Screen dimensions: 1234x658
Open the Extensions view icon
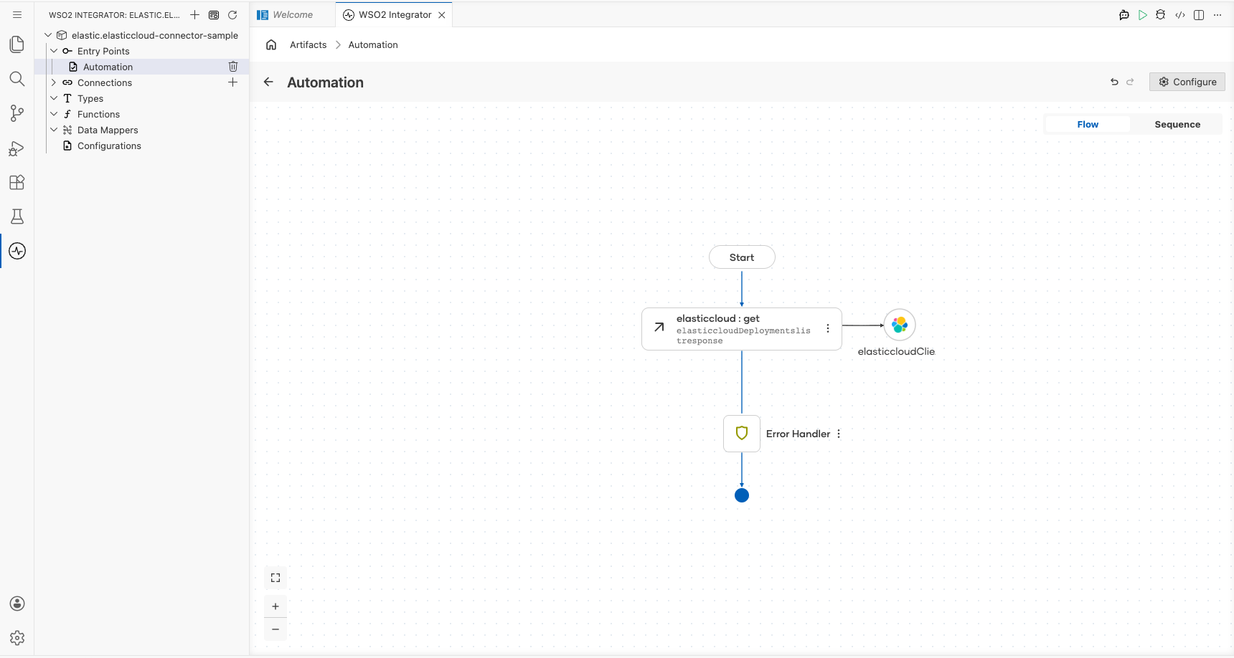click(17, 182)
